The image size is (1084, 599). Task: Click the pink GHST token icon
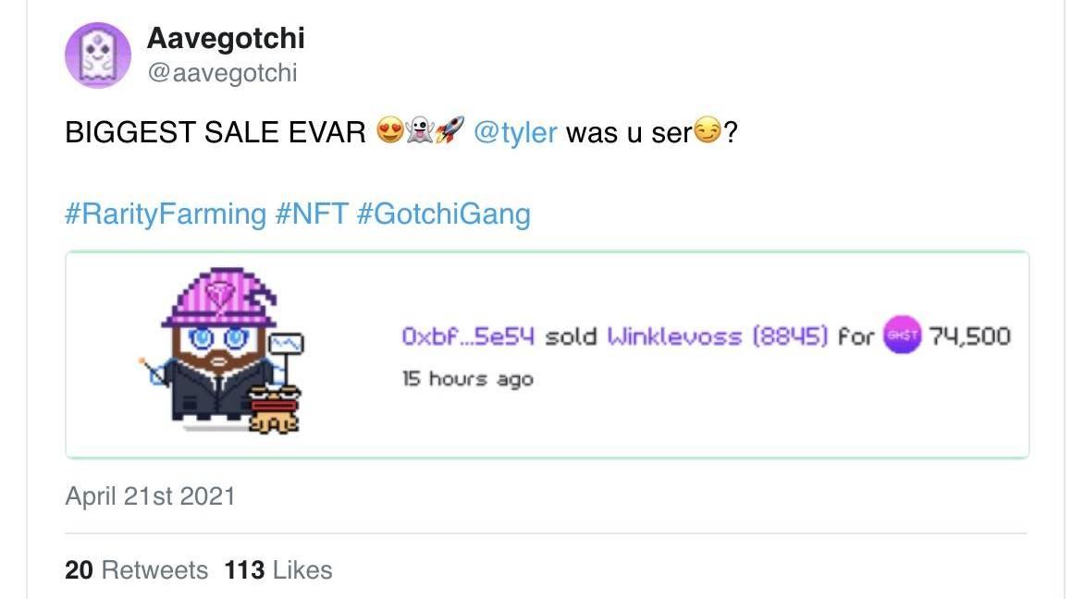[x=902, y=336]
